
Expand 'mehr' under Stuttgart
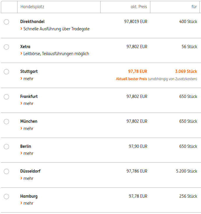click(28, 79)
